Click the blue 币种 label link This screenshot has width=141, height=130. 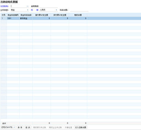coord(35,10)
